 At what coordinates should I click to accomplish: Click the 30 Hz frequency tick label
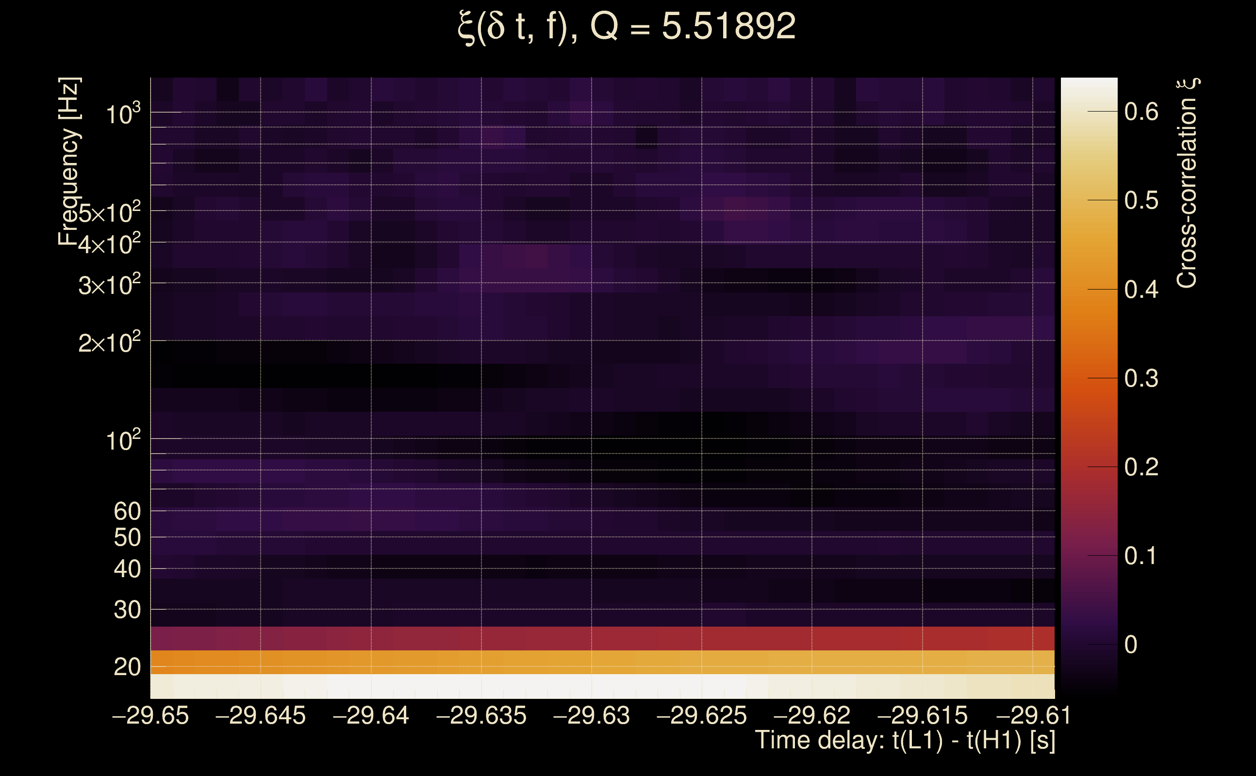[x=127, y=610]
